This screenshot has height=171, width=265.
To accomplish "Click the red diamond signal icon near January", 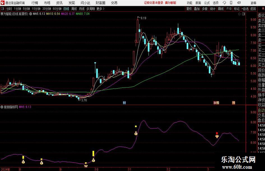I will (217, 136).
